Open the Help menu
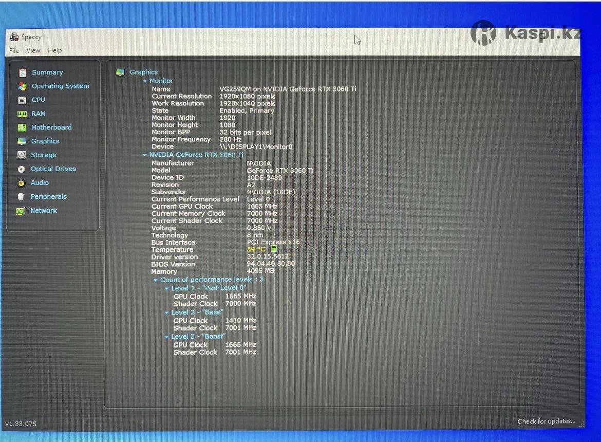Image resolution: width=601 pixels, height=442 pixels. (x=55, y=50)
